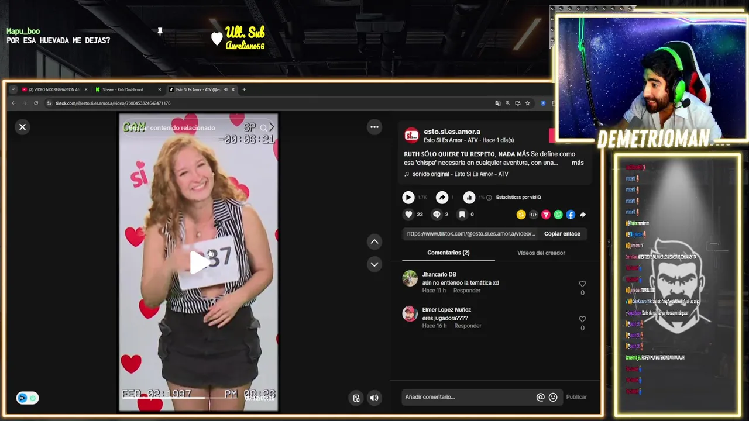
Task: Insert a mention with the @ icon
Action: [541, 397]
